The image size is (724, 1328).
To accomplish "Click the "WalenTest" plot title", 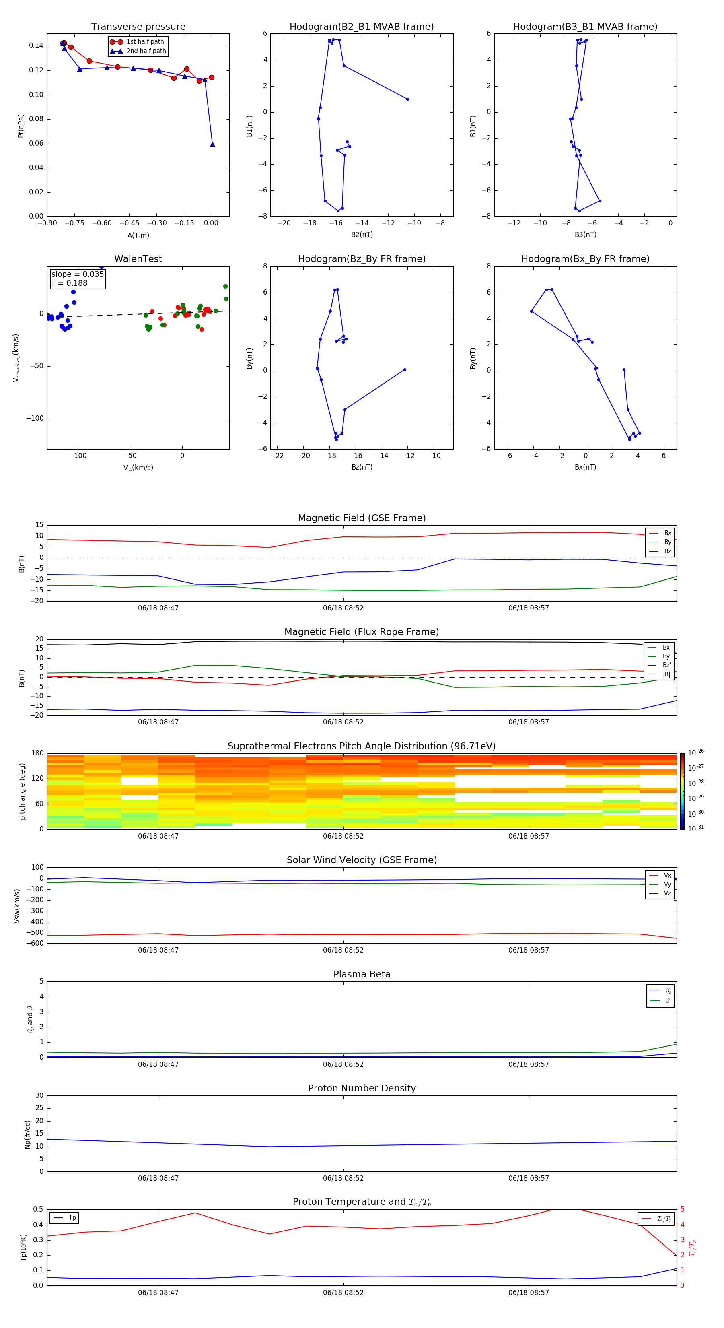I will tap(138, 259).
